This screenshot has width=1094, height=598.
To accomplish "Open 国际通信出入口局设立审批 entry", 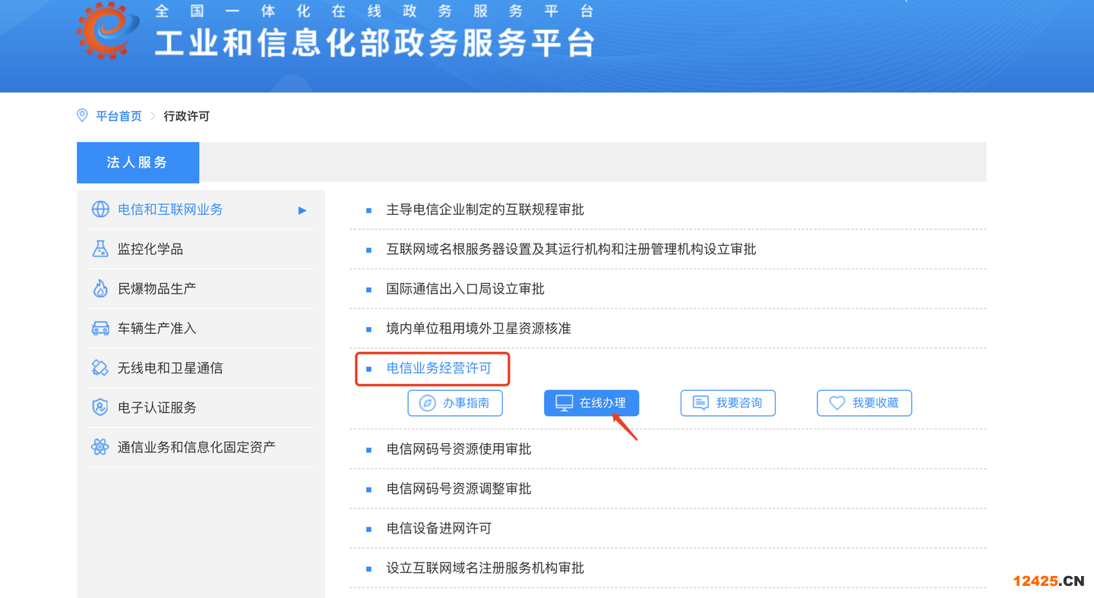I will pos(465,289).
